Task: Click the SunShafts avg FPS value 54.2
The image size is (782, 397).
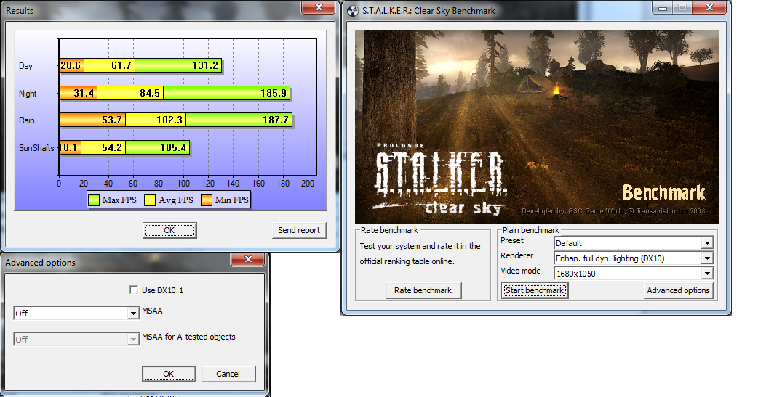Action: pos(112,147)
